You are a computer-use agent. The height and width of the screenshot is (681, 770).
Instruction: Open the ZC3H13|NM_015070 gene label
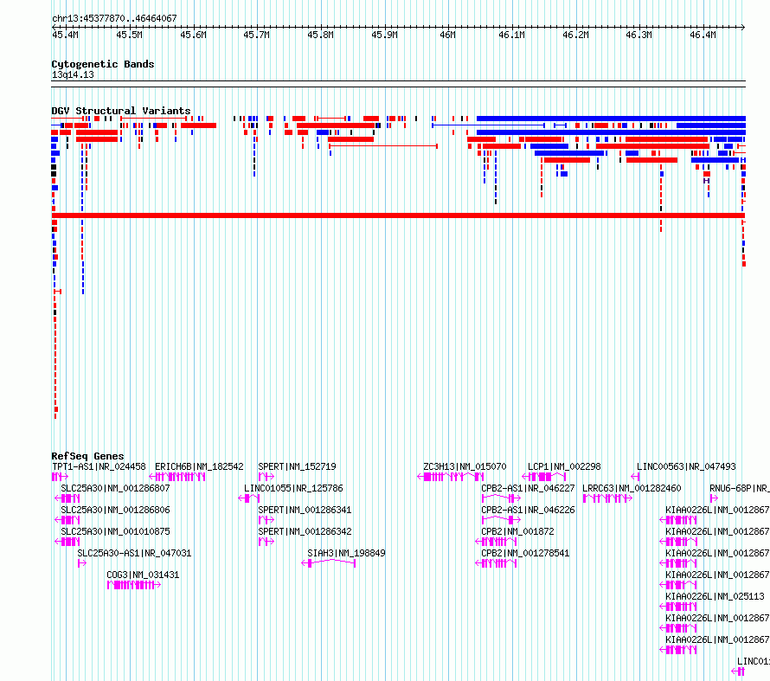[x=465, y=466]
